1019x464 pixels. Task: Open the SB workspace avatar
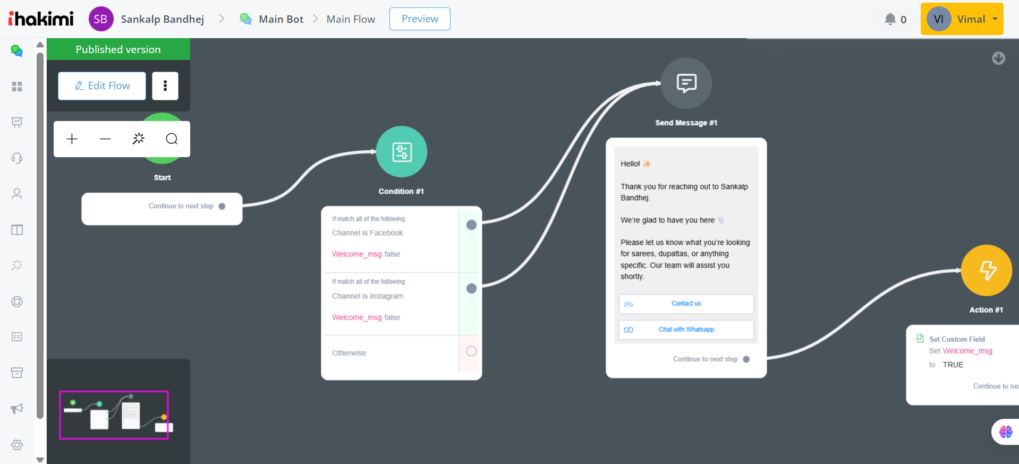coord(101,19)
